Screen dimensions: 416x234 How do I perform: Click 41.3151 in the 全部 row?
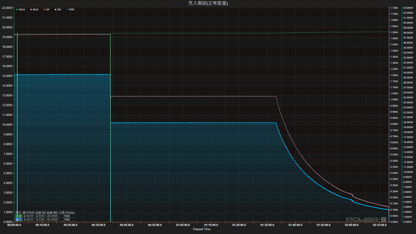click(52, 216)
